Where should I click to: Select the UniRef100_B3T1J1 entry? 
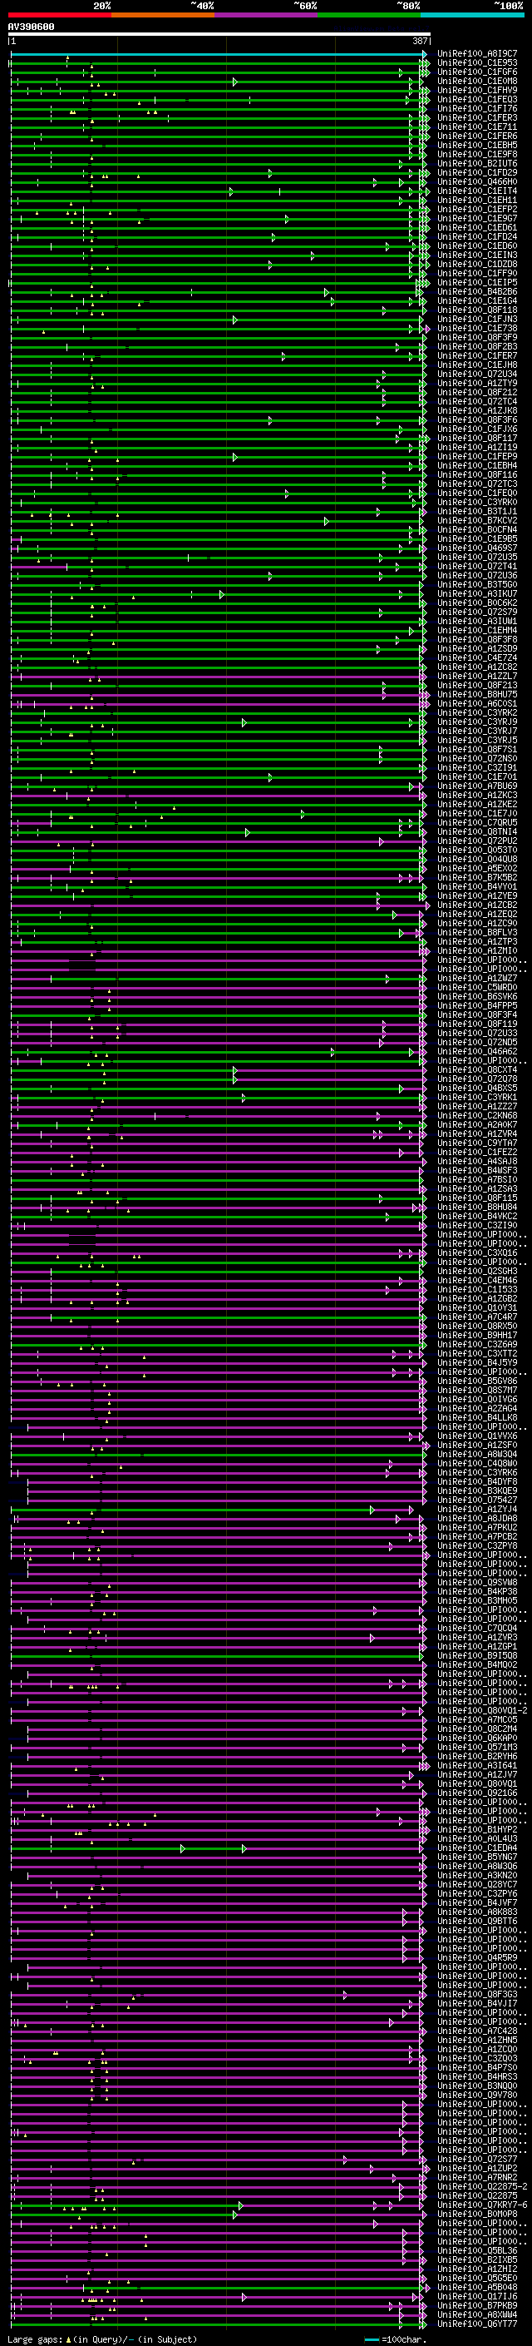click(x=477, y=511)
